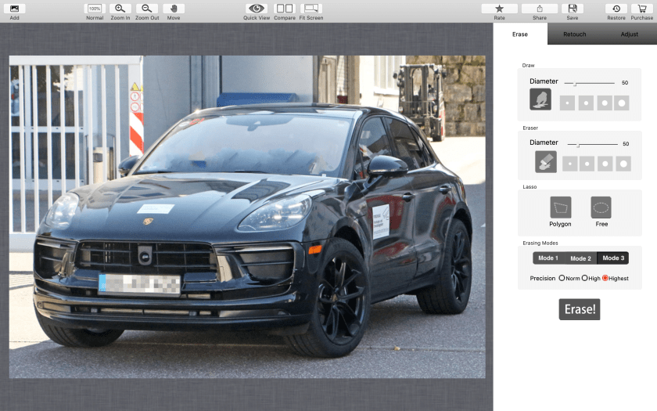Choose the Free lasso tool
The image size is (657, 411).
tap(601, 207)
